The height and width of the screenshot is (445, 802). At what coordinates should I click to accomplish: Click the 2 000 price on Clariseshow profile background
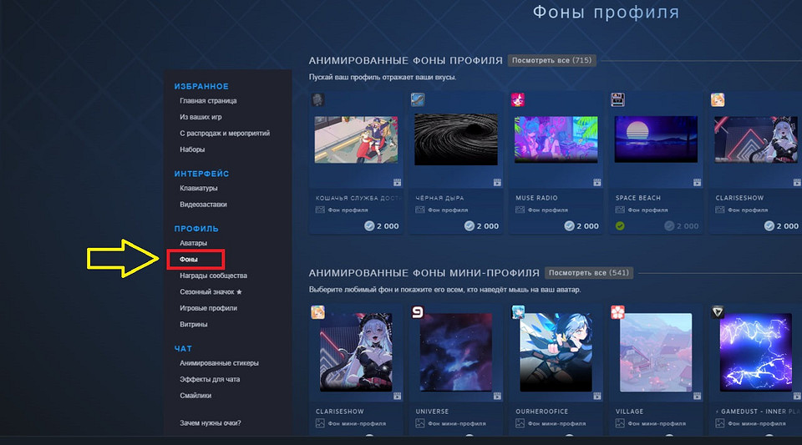pos(782,225)
